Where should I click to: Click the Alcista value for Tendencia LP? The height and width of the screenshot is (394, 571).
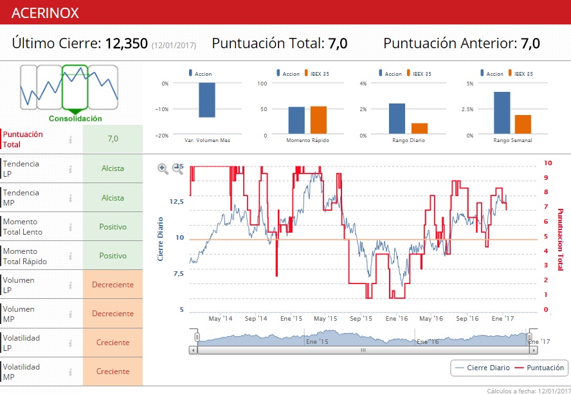coord(113,168)
